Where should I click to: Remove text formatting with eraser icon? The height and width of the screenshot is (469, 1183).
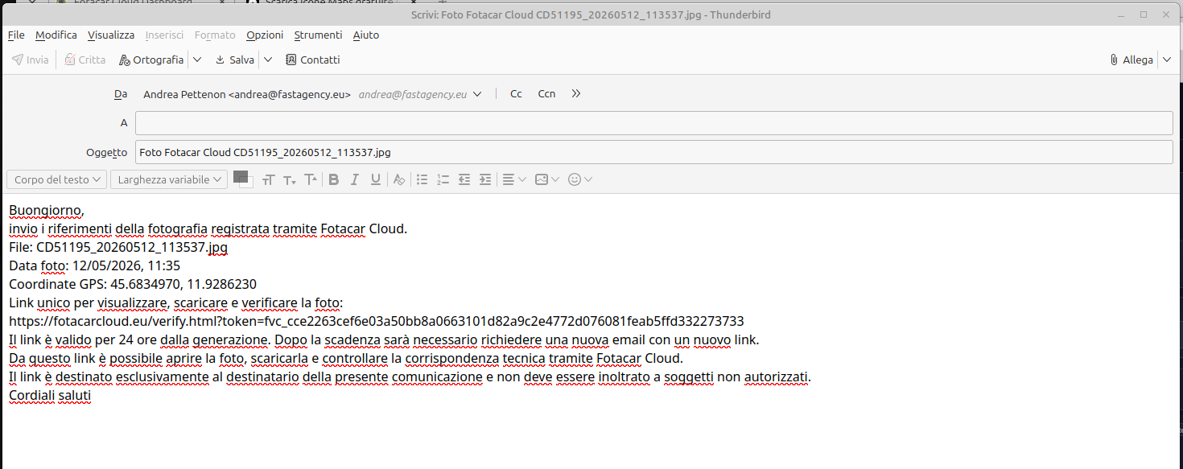click(x=398, y=179)
